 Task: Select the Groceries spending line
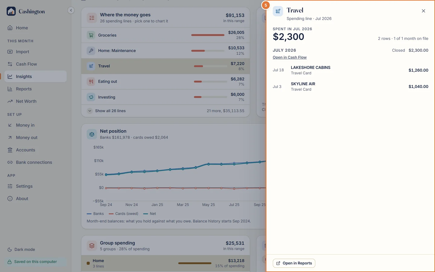(166, 35)
